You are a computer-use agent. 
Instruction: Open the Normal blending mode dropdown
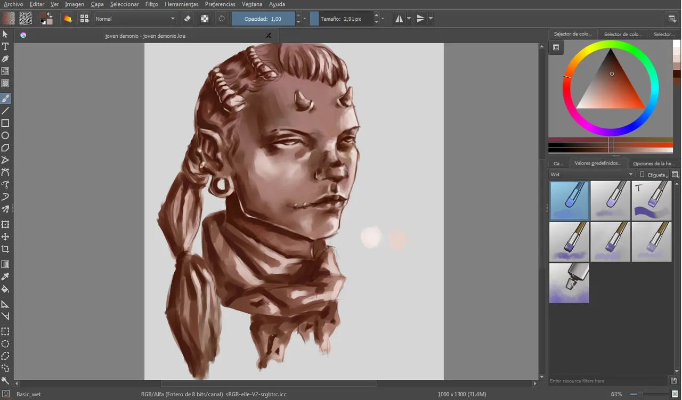coord(135,19)
